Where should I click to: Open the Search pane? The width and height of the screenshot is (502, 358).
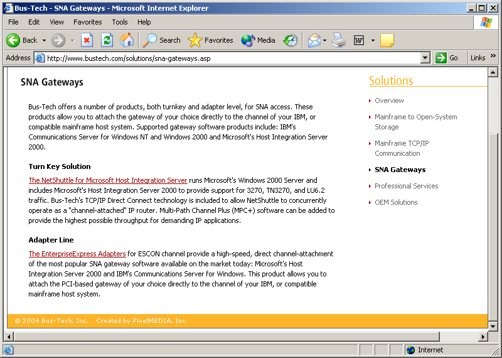click(162, 40)
